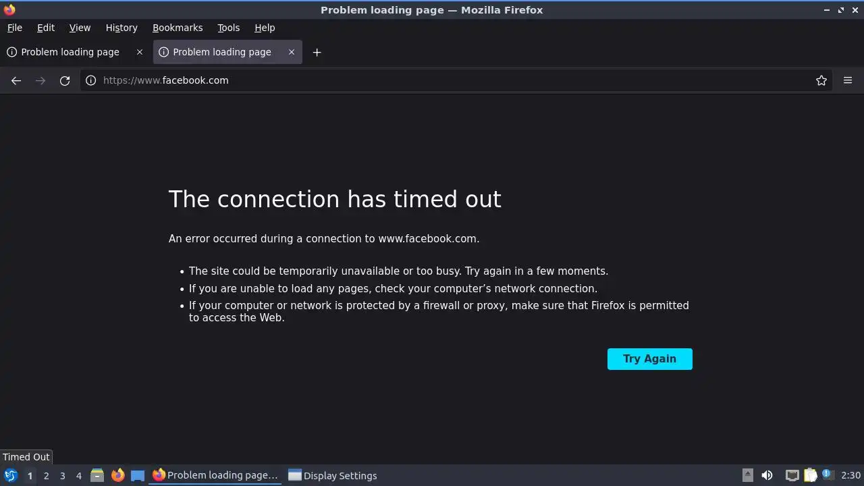Click the firewall or proxy bullet text
This screenshot has width=864, height=486.
[439, 312]
